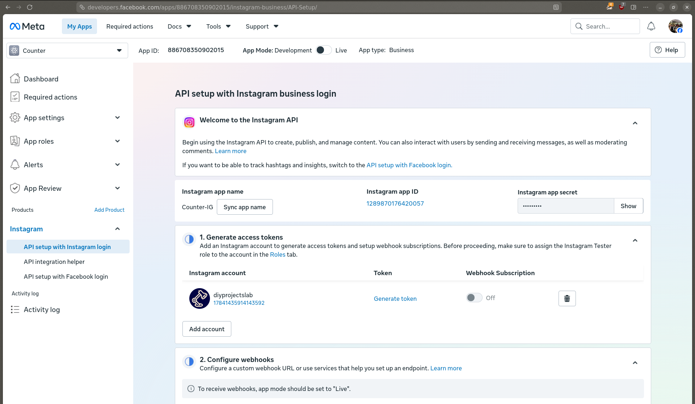Click Instagram app ID 1289870176420057

coord(395,203)
